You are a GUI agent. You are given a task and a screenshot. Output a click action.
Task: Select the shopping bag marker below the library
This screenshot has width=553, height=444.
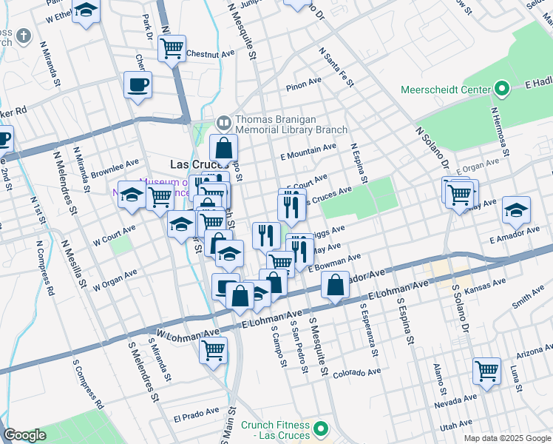(223, 148)
